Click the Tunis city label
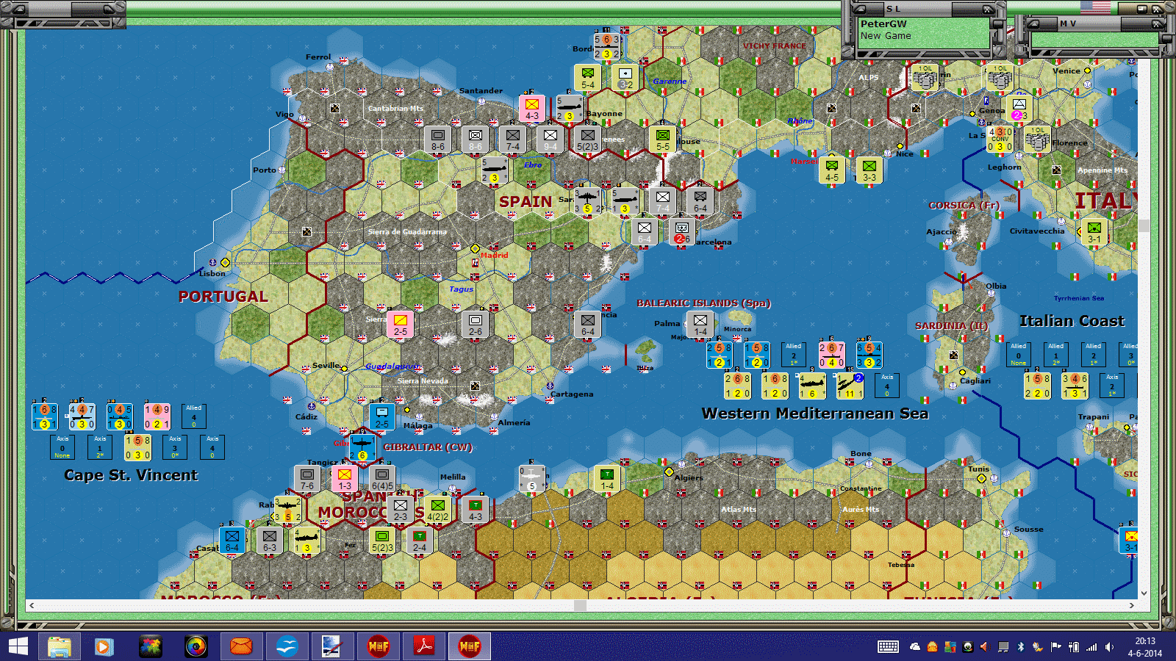 click(x=978, y=469)
